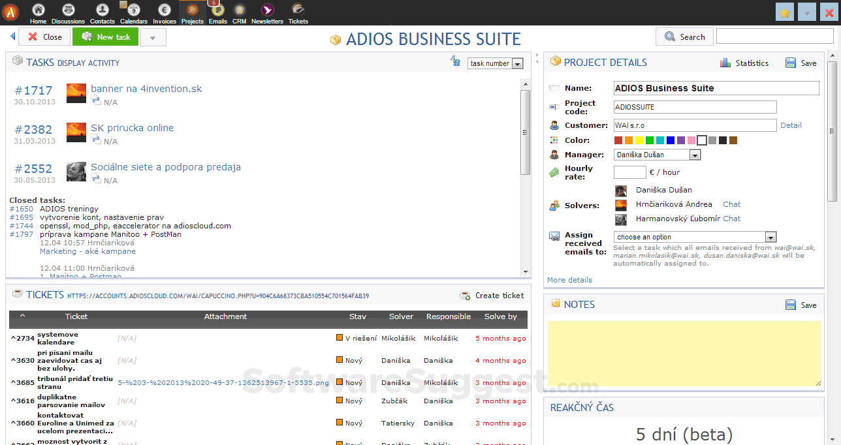Click the Create ticket button

(x=492, y=296)
